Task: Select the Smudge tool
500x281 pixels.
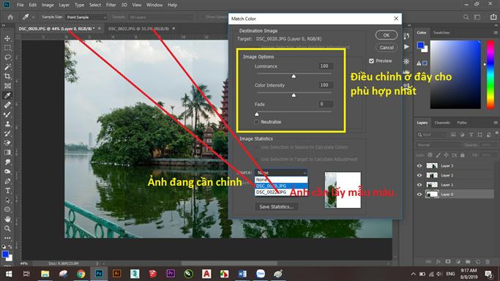Action: 7,162
